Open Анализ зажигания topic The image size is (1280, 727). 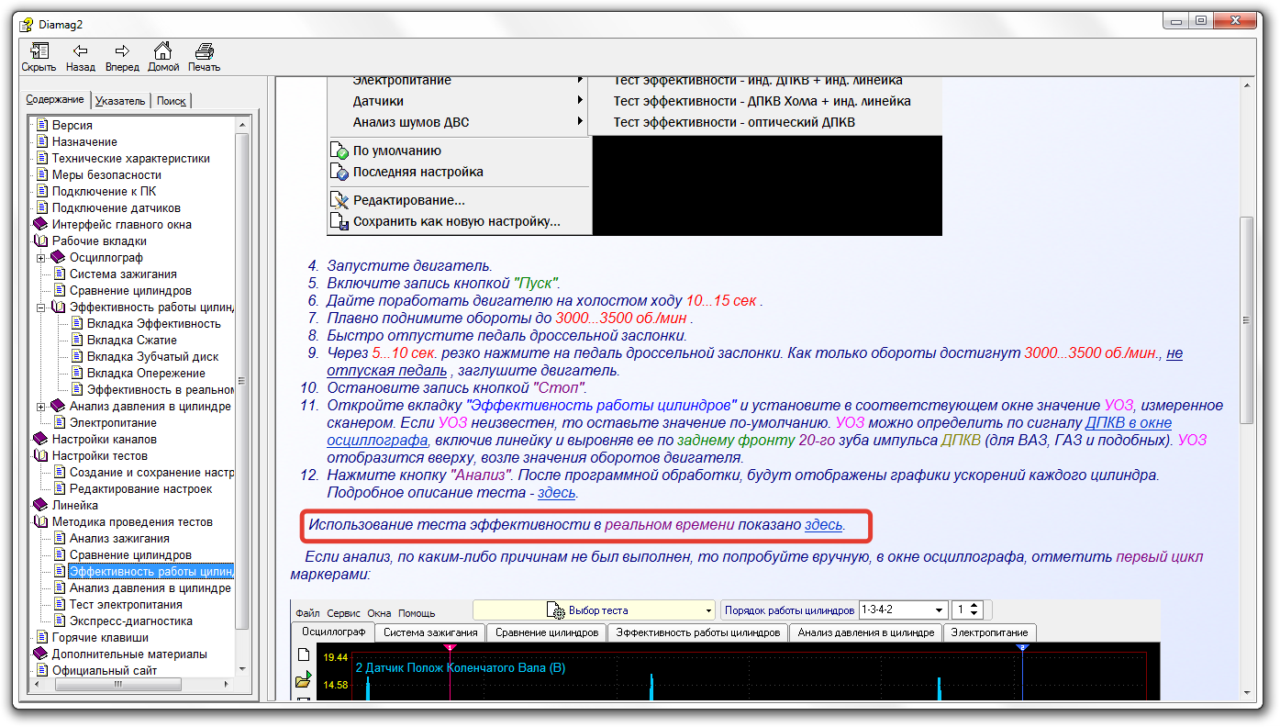point(119,538)
